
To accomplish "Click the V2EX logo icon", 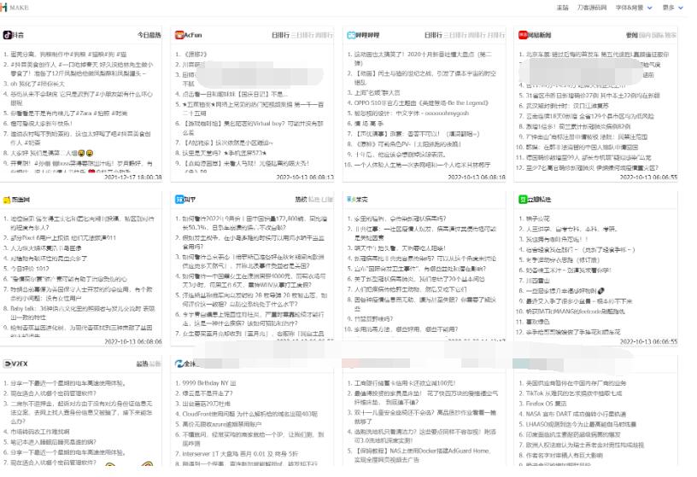I will [x=7, y=364].
